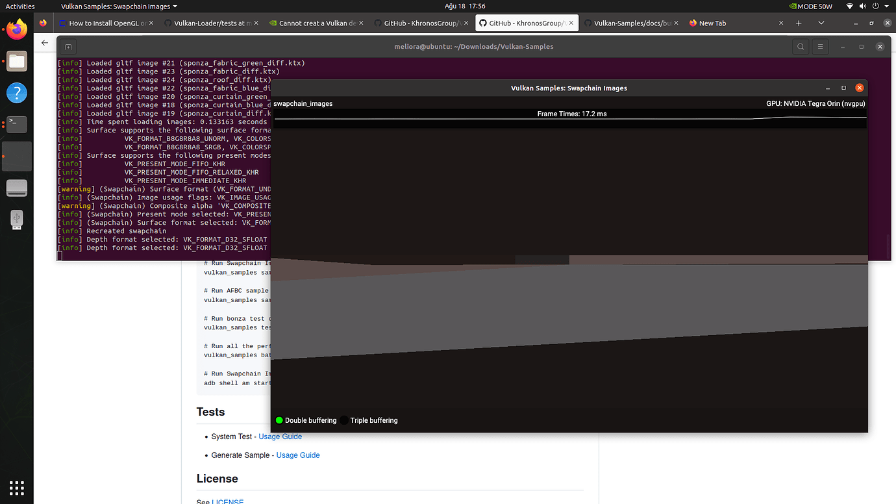The image size is (896, 504).
Task: Click the NVIDIA MODE 50W indicator
Action: point(810,6)
